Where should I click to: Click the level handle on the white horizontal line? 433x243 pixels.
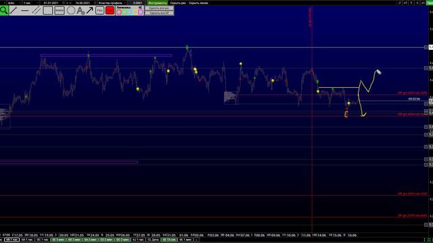coord(426,47)
